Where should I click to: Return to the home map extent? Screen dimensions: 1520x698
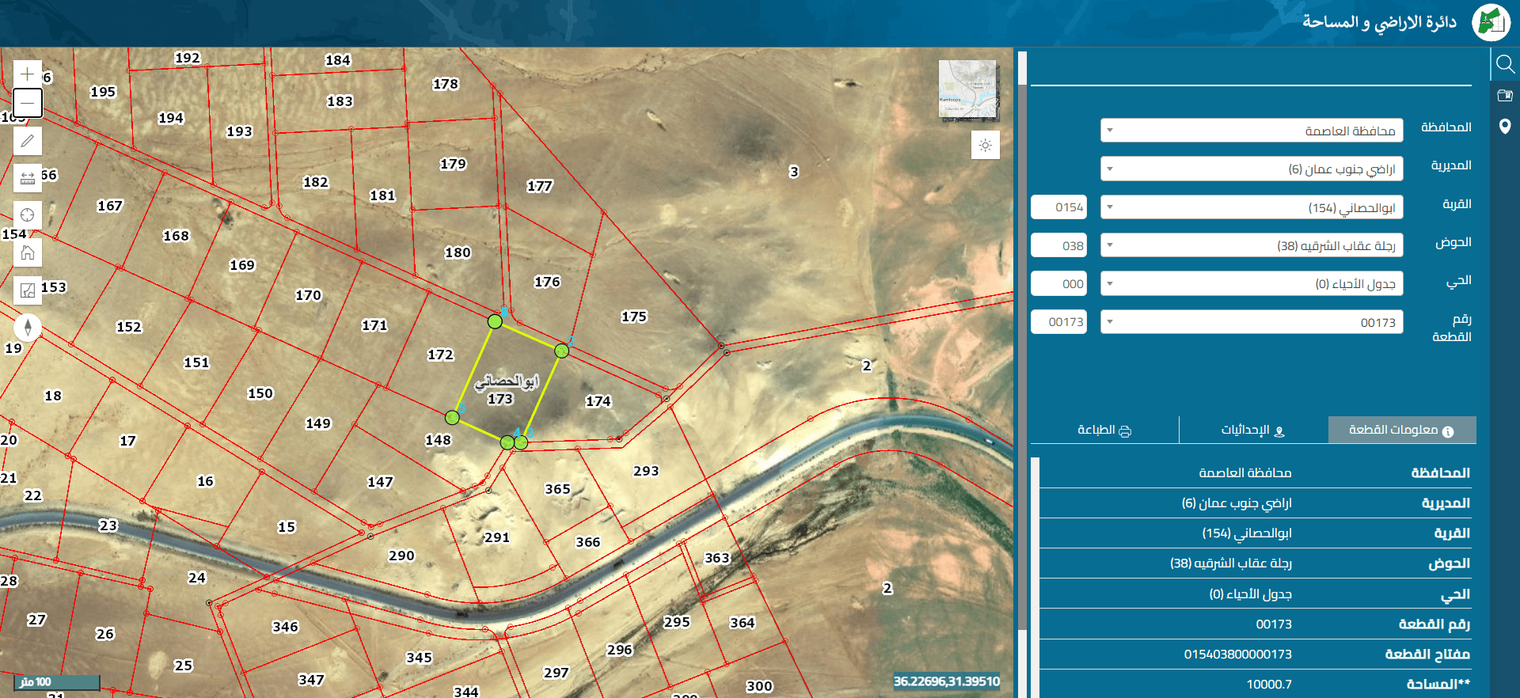click(28, 252)
